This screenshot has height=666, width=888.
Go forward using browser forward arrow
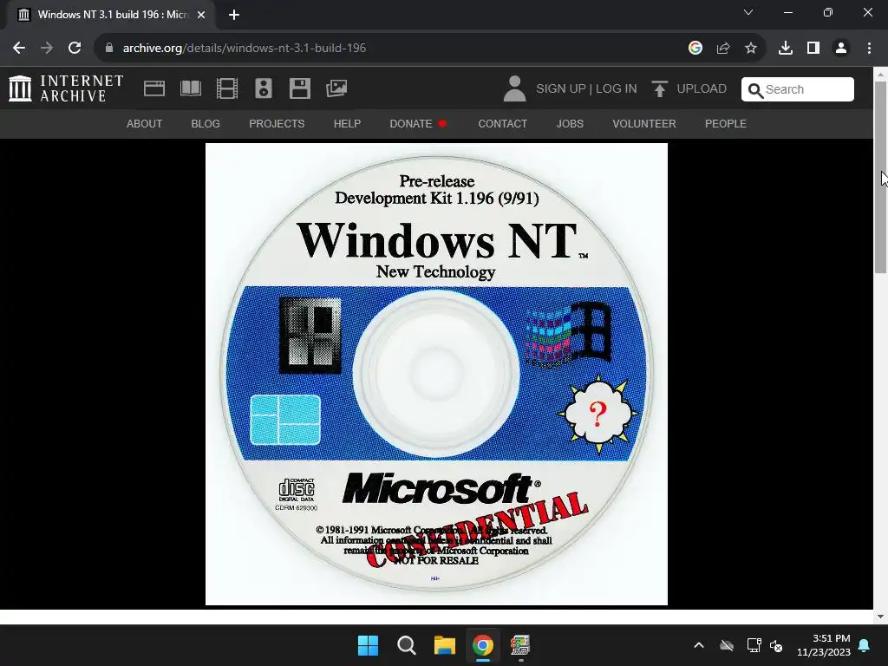point(47,49)
